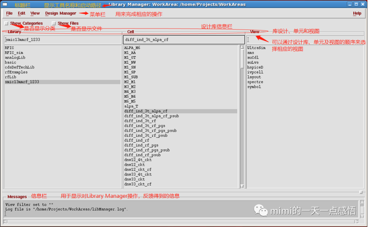Select the symbol view
This screenshot has height=227, width=368.
pos(254,87)
